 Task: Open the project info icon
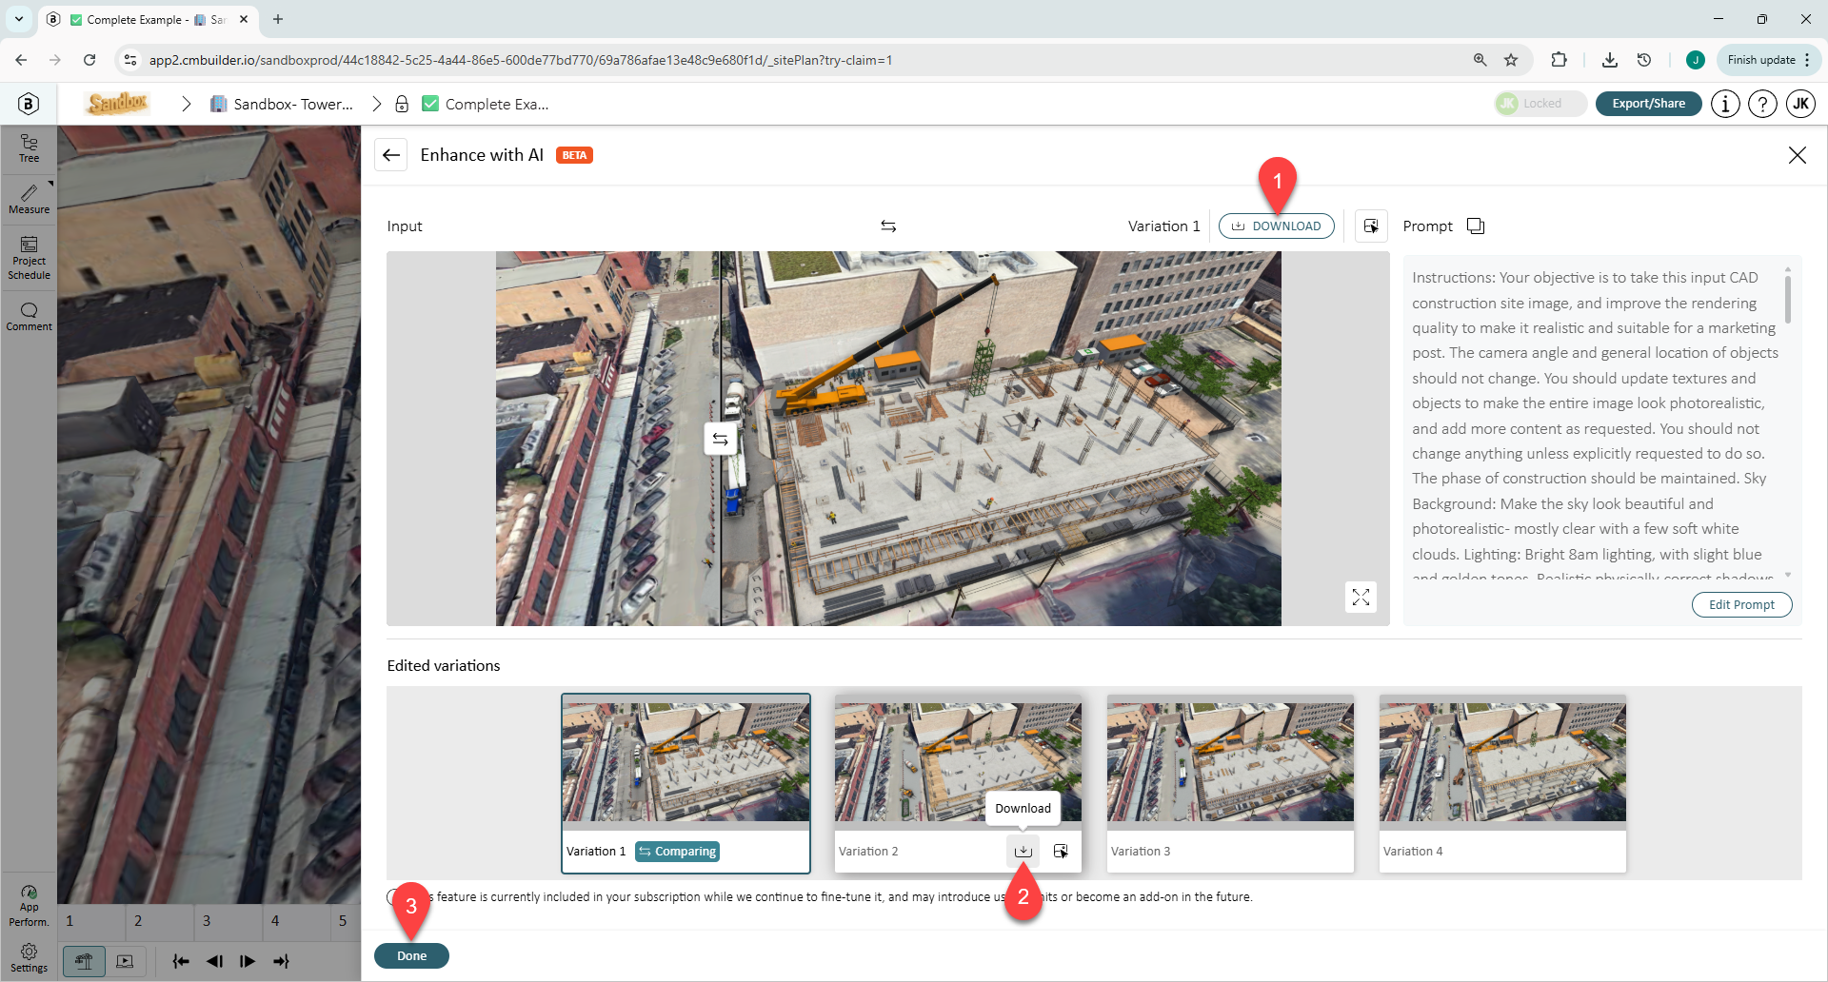tap(1724, 104)
